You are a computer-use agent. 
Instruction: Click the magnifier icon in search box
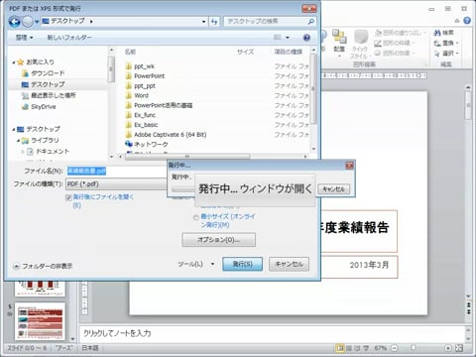310,22
